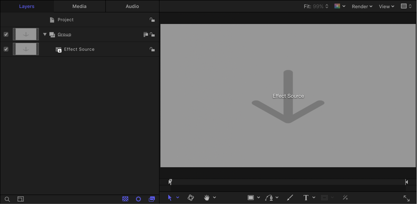Click the Group layer name
This screenshot has height=204, width=417.
pos(64,34)
